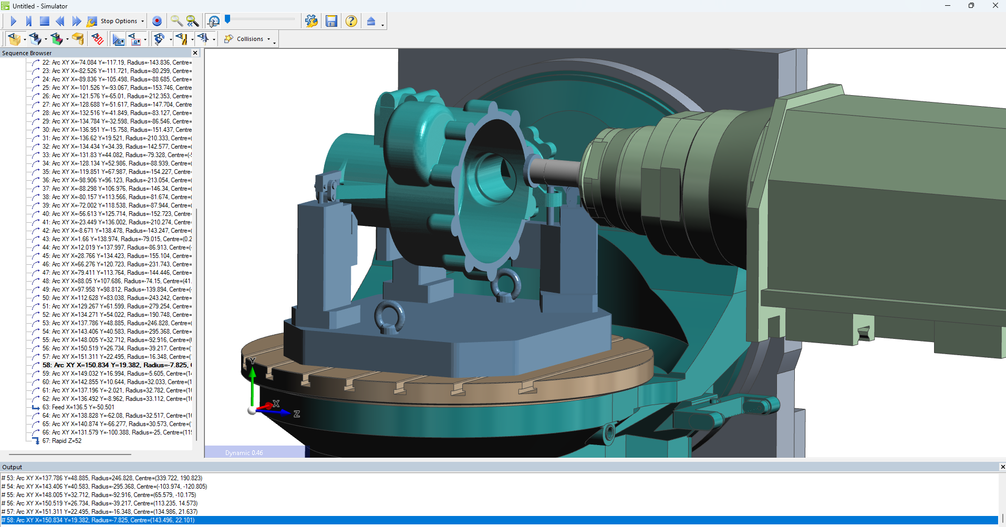Toggle the red toolpath display icon
The width and height of the screenshot is (1006, 527).
coord(97,39)
